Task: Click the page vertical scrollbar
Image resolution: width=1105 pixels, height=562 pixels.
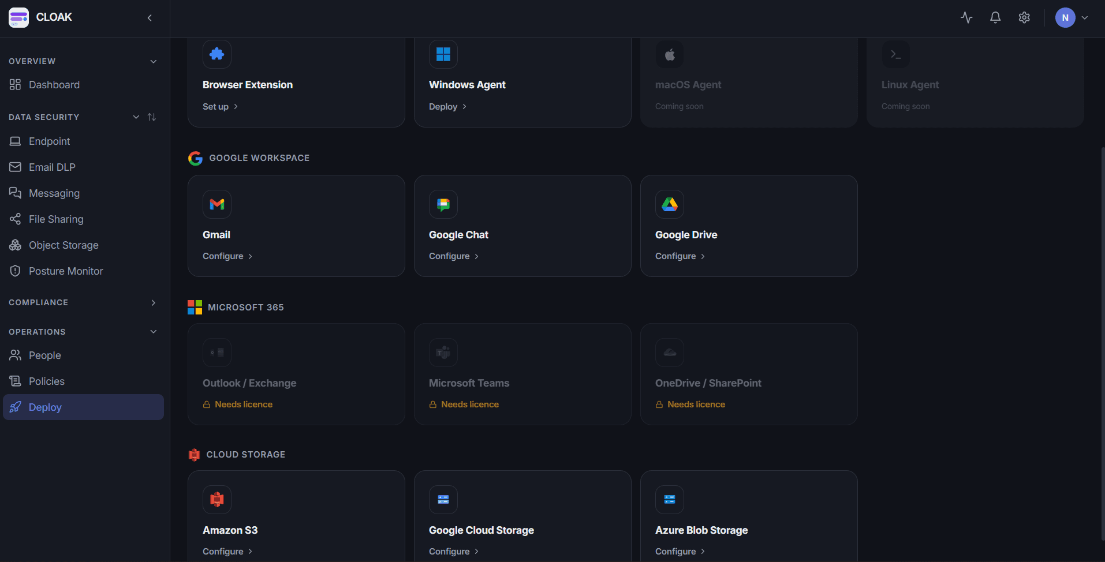Action: coord(1103,343)
